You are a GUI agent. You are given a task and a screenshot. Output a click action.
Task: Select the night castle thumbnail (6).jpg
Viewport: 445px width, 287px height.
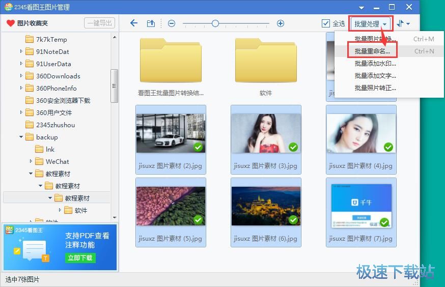[x=266, y=206]
